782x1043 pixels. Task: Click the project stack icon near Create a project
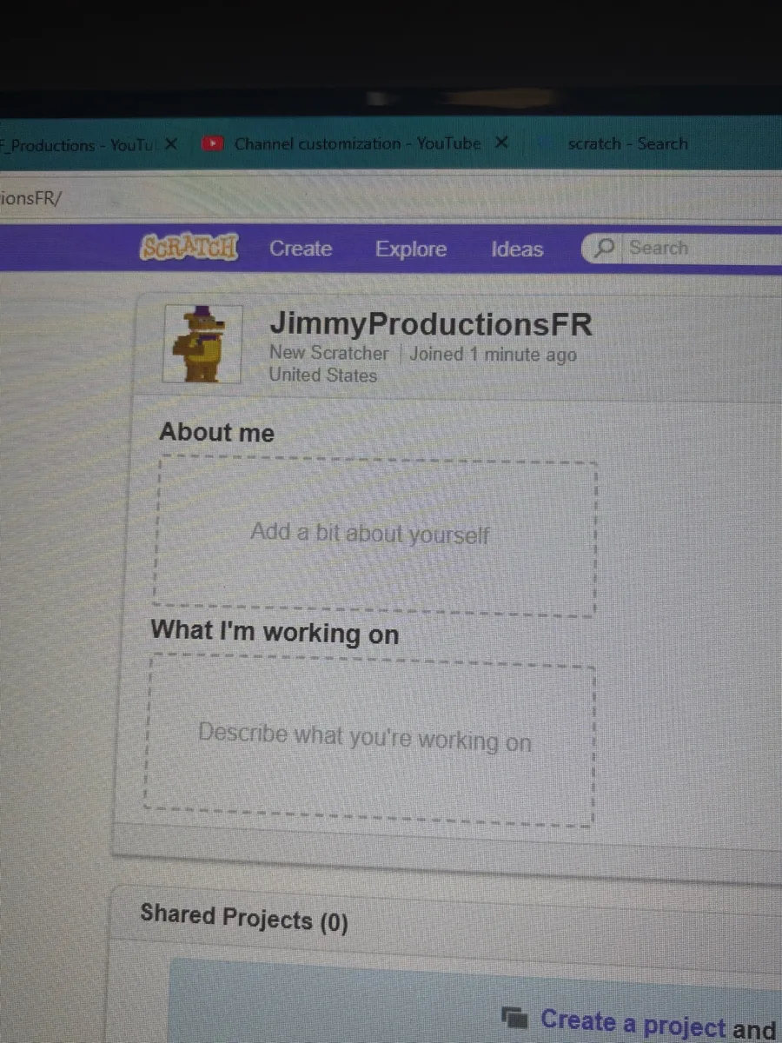pos(515,1016)
